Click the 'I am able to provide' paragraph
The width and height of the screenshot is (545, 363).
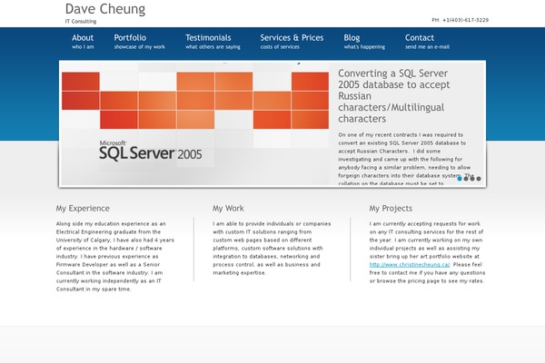click(x=272, y=248)
